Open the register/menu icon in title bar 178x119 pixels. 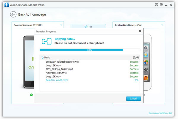(161, 5)
